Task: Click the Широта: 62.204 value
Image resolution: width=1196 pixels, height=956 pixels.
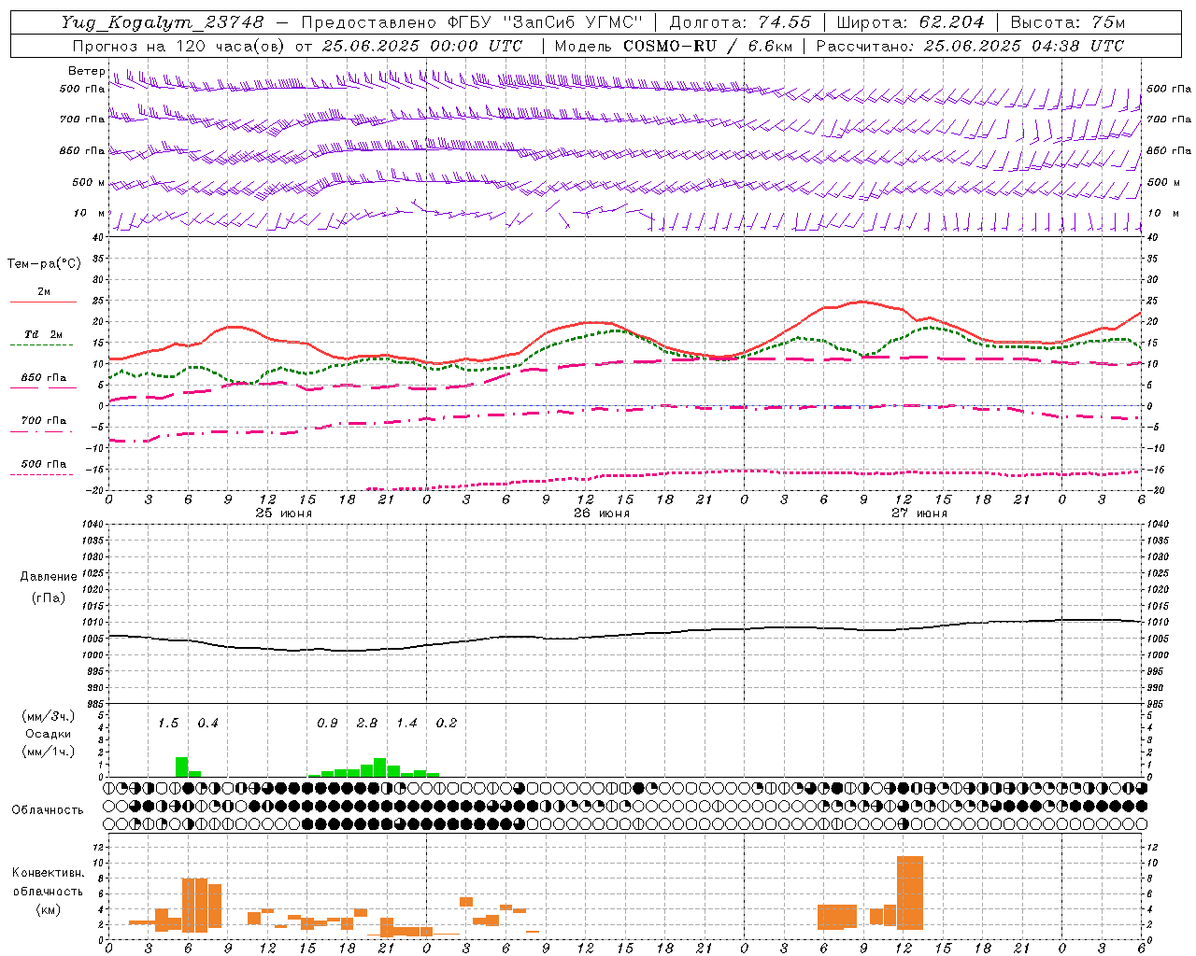Action: [910, 22]
